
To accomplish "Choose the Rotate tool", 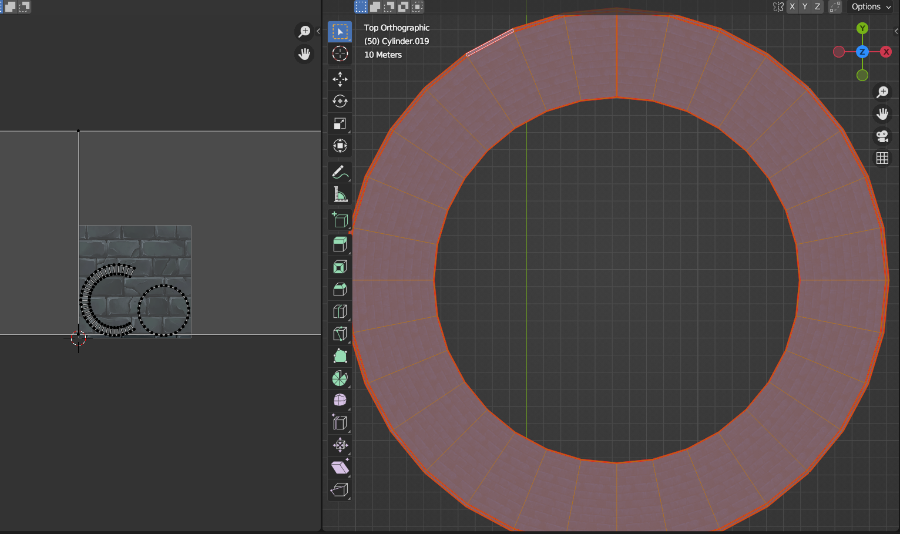I will (x=340, y=102).
